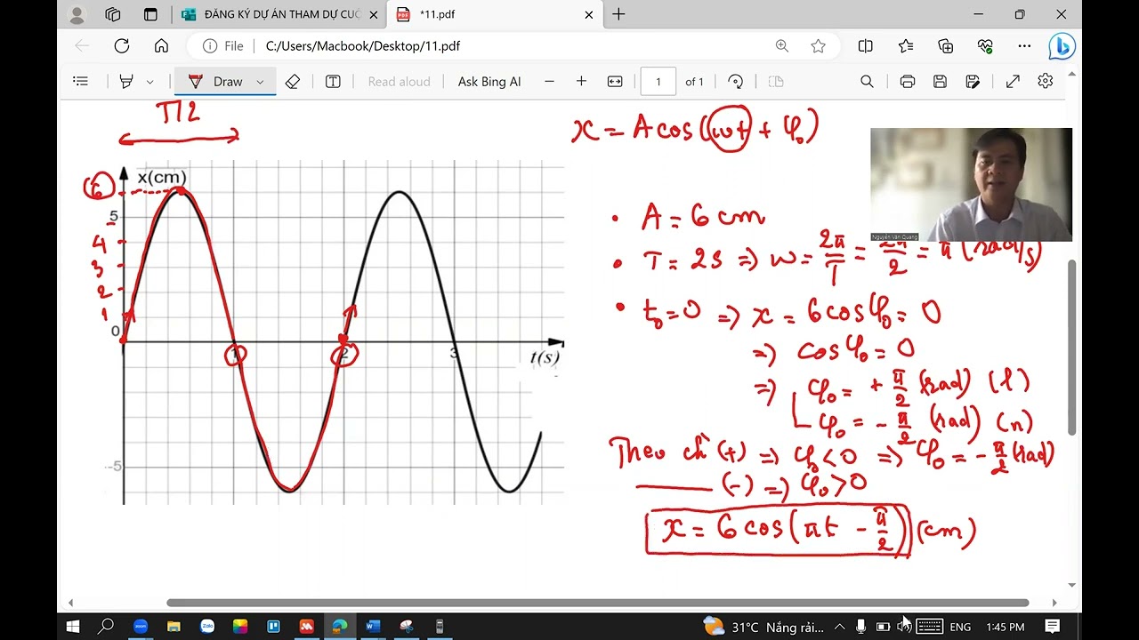Screen dimensions: 1139x640
Task: Select the Erase tool
Action: click(293, 82)
